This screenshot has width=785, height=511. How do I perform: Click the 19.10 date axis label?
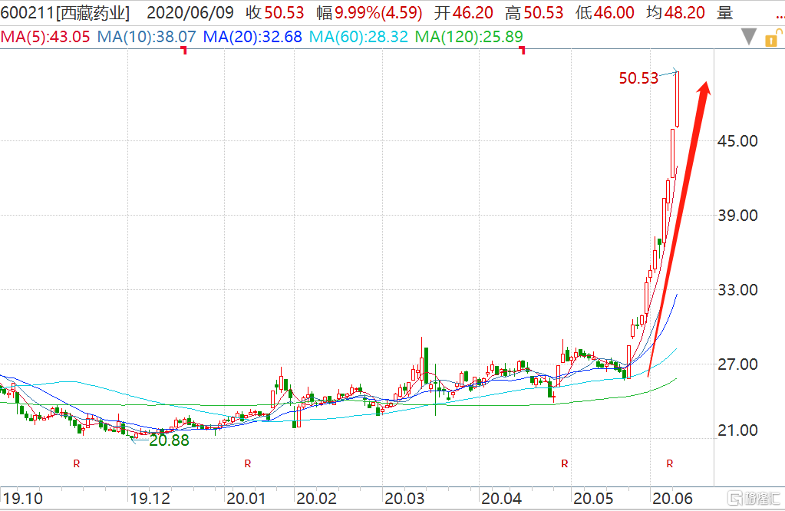(x=24, y=499)
